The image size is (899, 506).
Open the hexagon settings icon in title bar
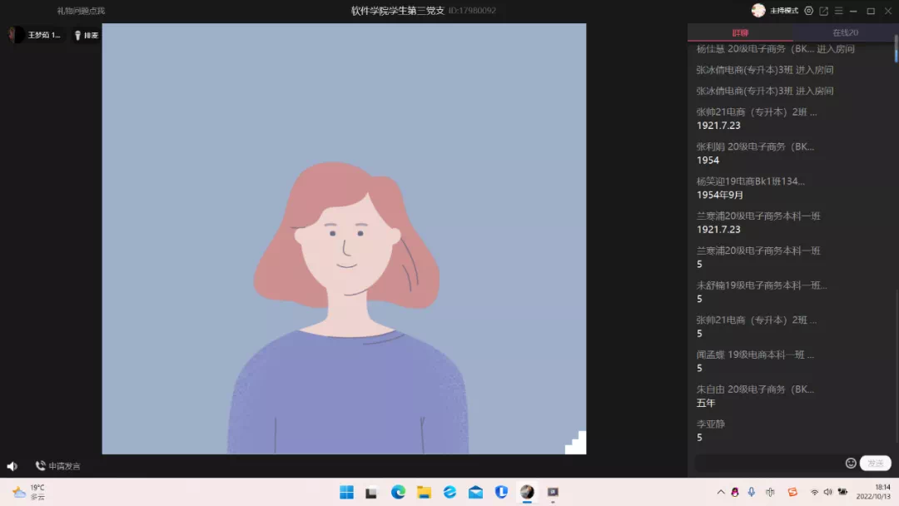pos(808,11)
